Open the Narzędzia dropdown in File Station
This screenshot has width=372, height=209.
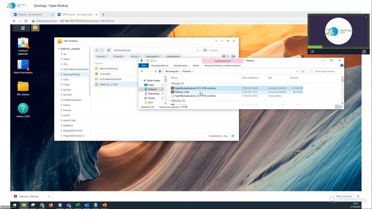tap(153, 56)
